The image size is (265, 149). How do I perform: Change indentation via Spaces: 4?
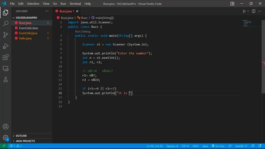point(172,146)
